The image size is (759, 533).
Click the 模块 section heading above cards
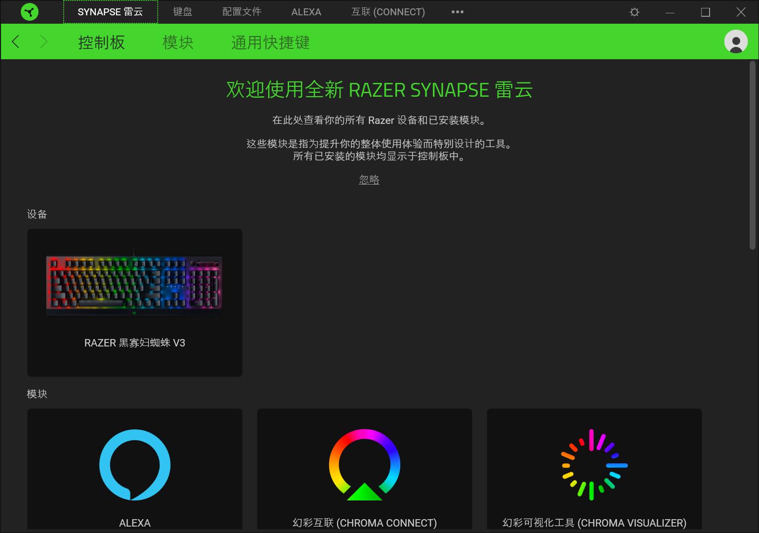coord(37,394)
